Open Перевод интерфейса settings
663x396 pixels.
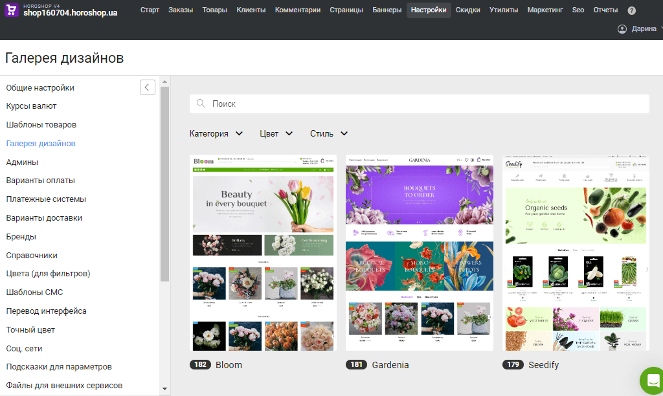pyautogui.click(x=46, y=311)
